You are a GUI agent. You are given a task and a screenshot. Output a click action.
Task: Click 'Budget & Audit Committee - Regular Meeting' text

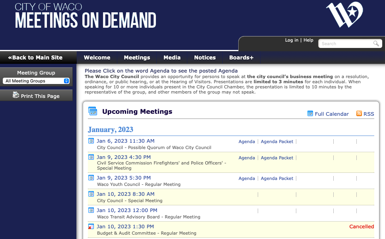click(147, 233)
